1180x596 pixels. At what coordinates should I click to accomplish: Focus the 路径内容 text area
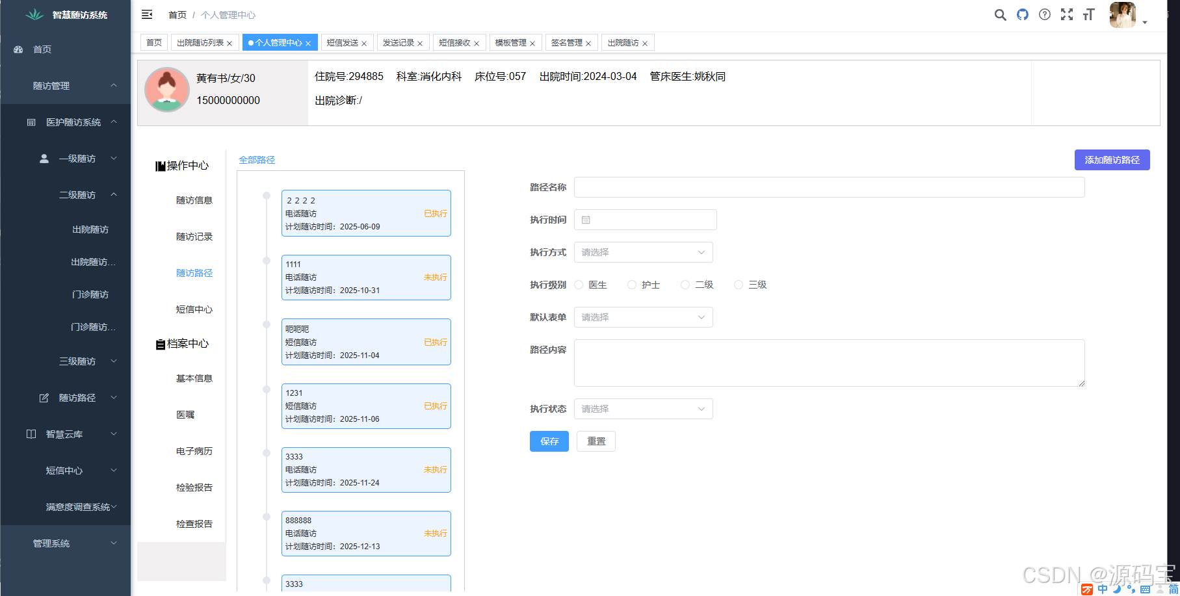coord(829,363)
